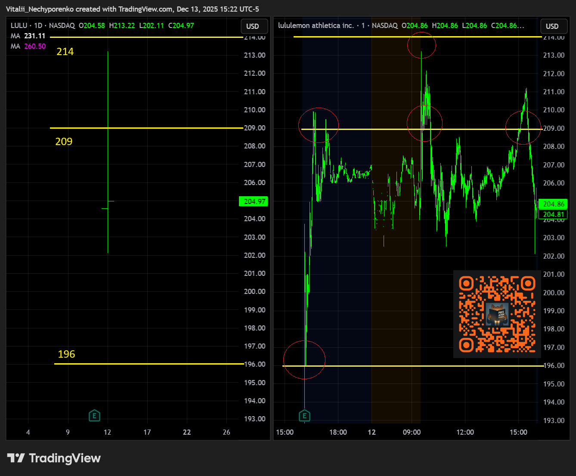Click 209.00 on the left chart price axis
576x476 pixels.
[x=254, y=128]
